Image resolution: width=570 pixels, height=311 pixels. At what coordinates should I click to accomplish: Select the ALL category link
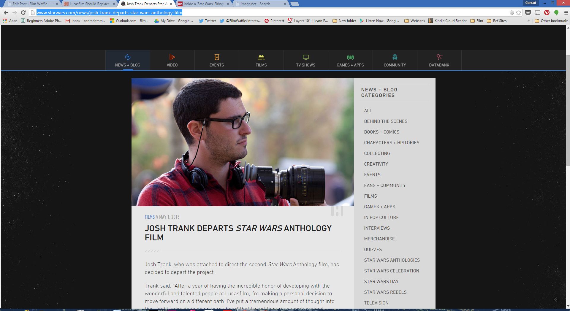tap(368, 111)
